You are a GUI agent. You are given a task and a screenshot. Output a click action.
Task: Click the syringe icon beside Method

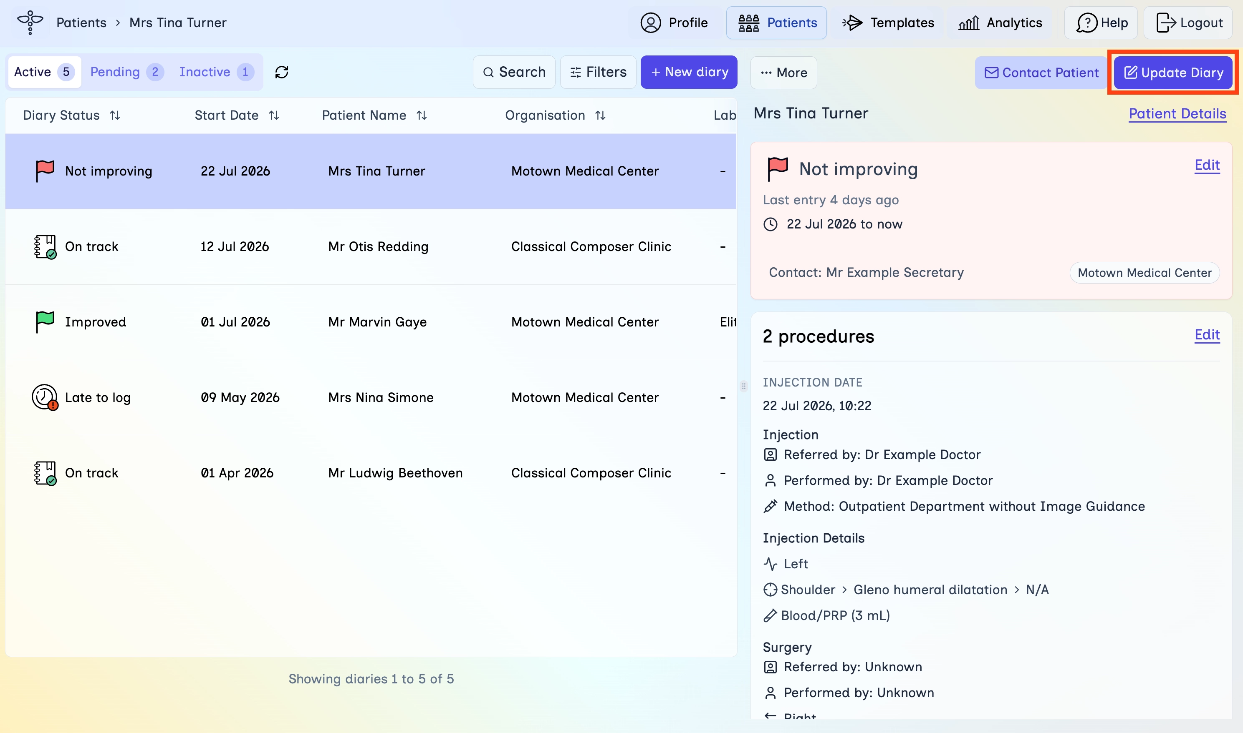[771, 506]
